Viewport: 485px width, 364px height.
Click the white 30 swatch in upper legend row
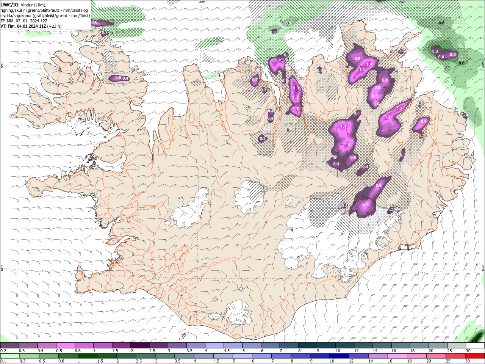pos(475,345)
